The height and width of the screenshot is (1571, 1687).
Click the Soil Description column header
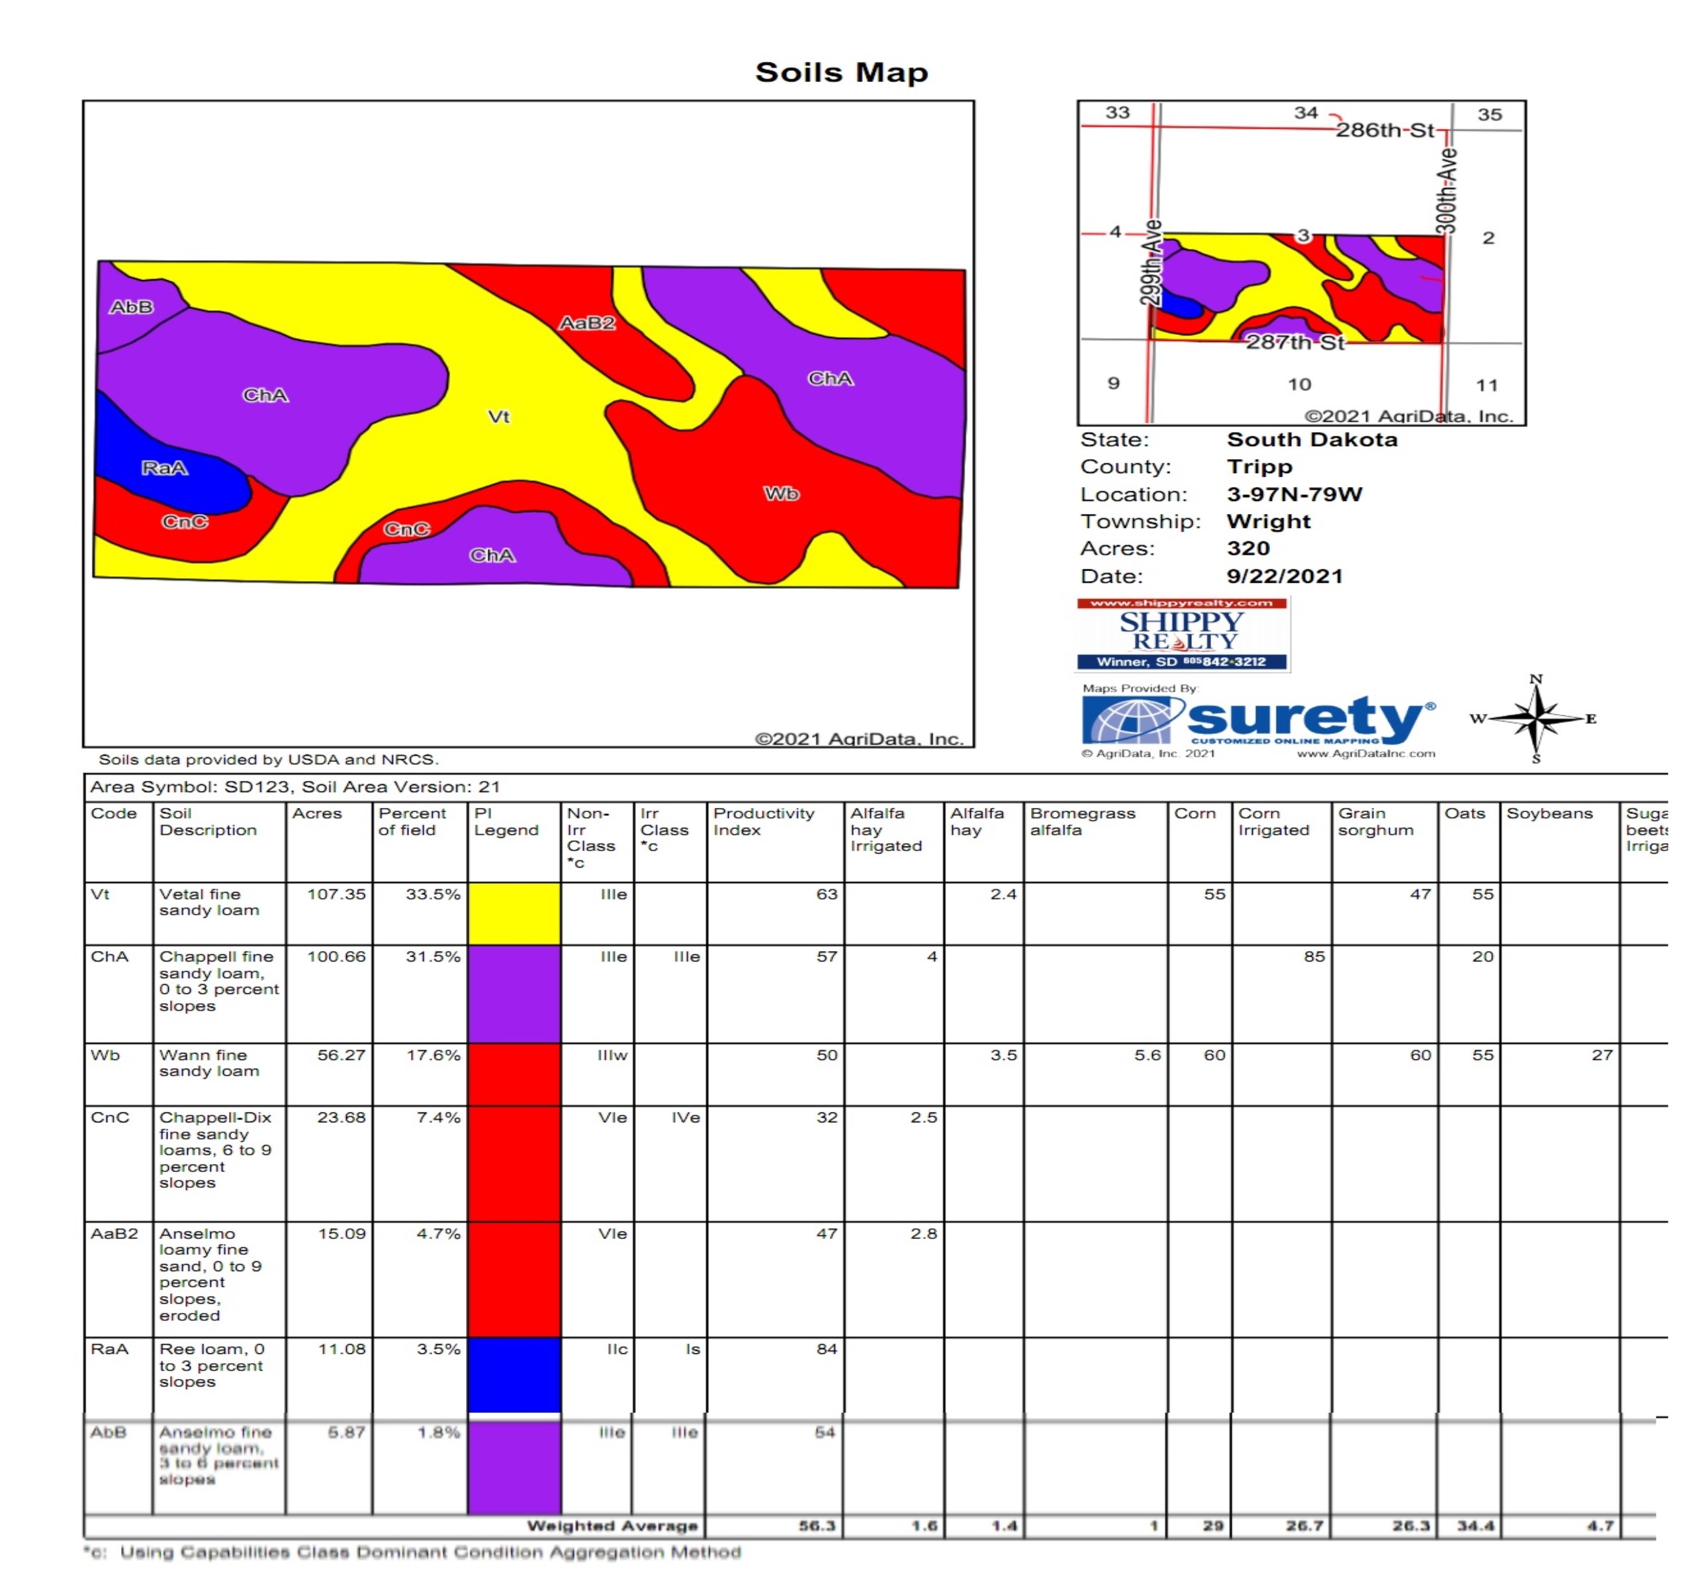[208, 821]
